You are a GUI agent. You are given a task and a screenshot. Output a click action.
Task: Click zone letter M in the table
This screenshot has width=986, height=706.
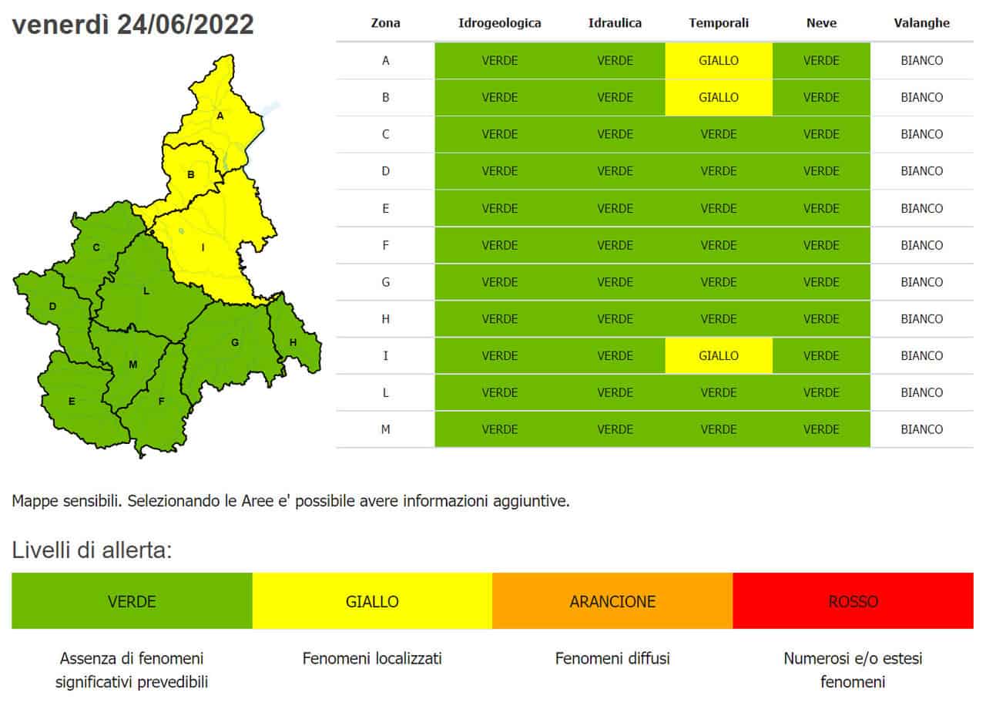[x=385, y=429]
